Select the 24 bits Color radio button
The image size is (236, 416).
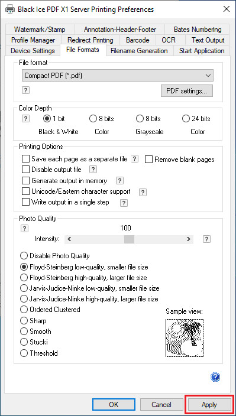pos(186,119)
